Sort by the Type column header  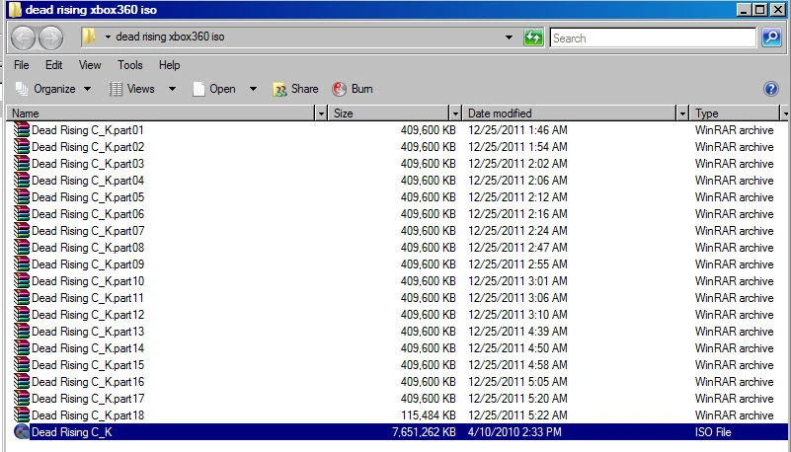735,113
